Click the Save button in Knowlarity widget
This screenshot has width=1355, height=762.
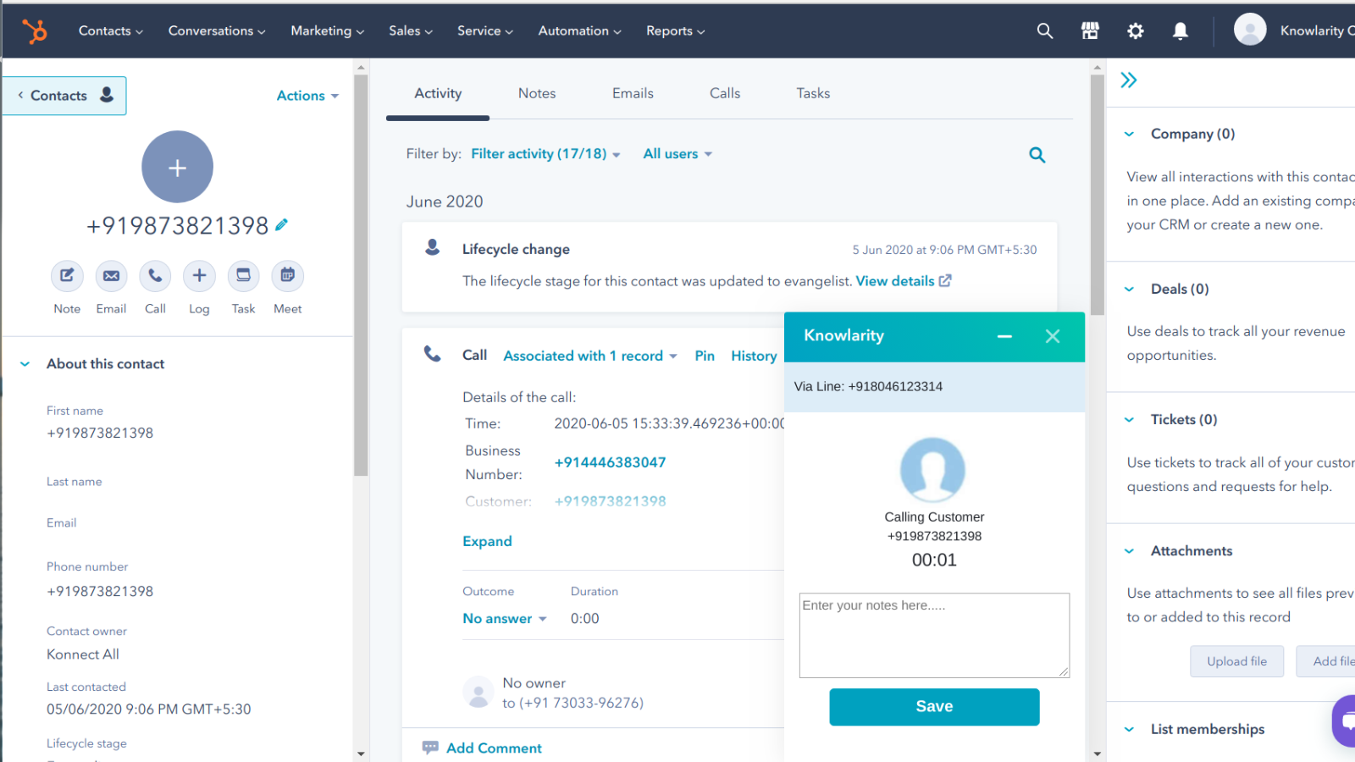[x=934, y=707]
